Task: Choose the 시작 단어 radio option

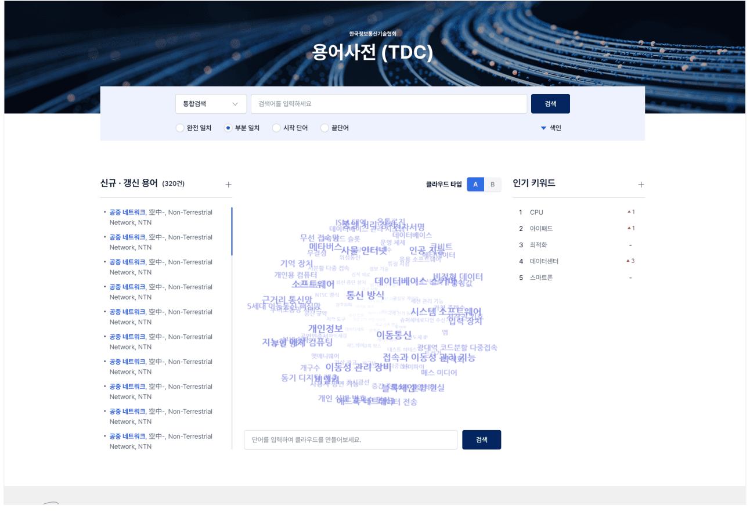Action: 276,128
